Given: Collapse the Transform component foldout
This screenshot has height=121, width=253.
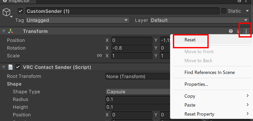Looking at the screenshot, I should tap(4, 31).
